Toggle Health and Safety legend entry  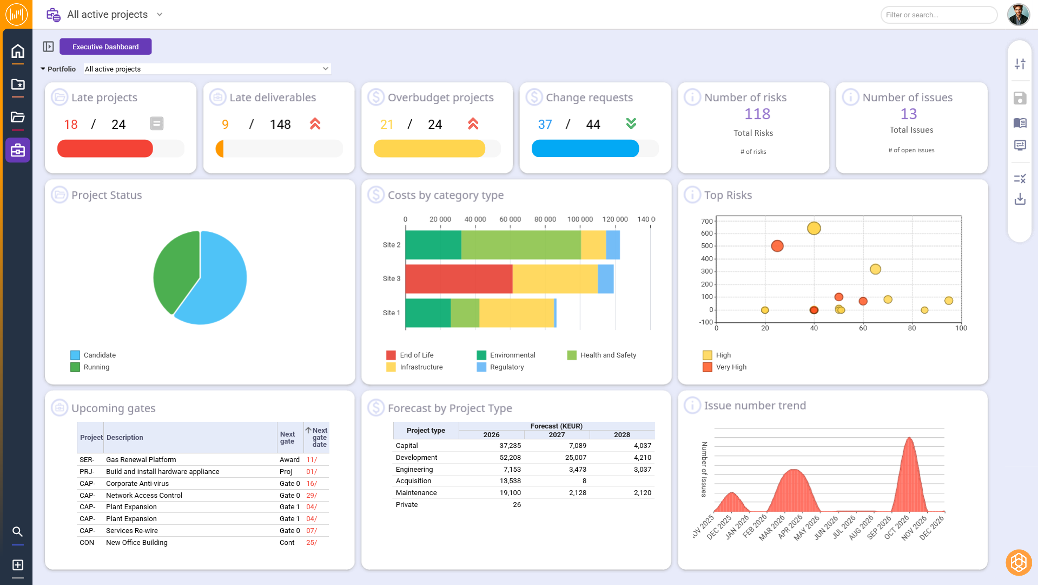[x=601, y=355]
